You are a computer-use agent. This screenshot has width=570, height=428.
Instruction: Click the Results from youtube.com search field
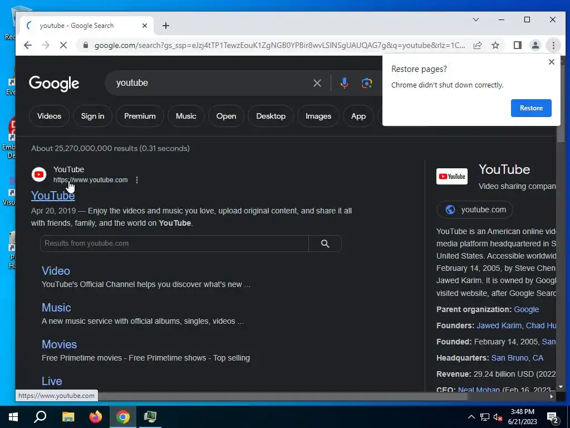174,244
